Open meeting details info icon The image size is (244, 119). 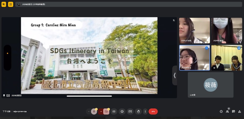tap(221, 111)
